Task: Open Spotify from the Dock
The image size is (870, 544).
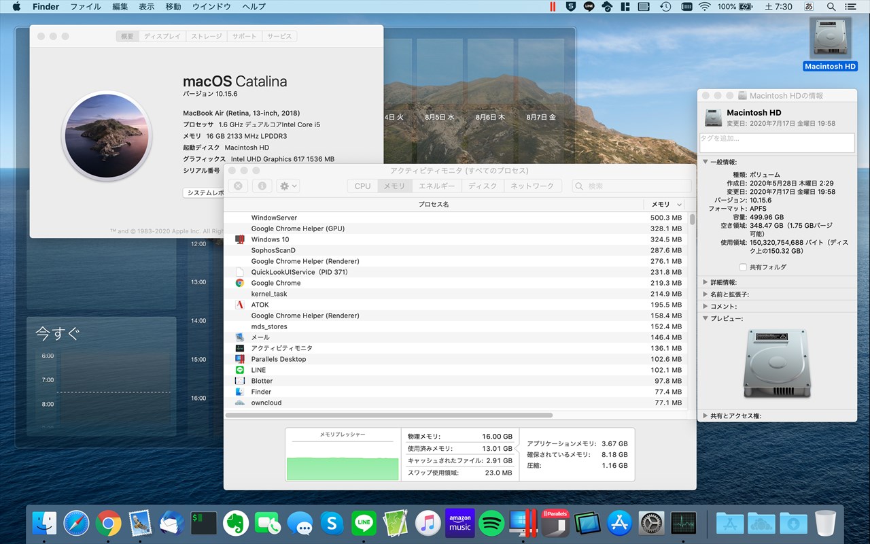Action: pos(491,523)
